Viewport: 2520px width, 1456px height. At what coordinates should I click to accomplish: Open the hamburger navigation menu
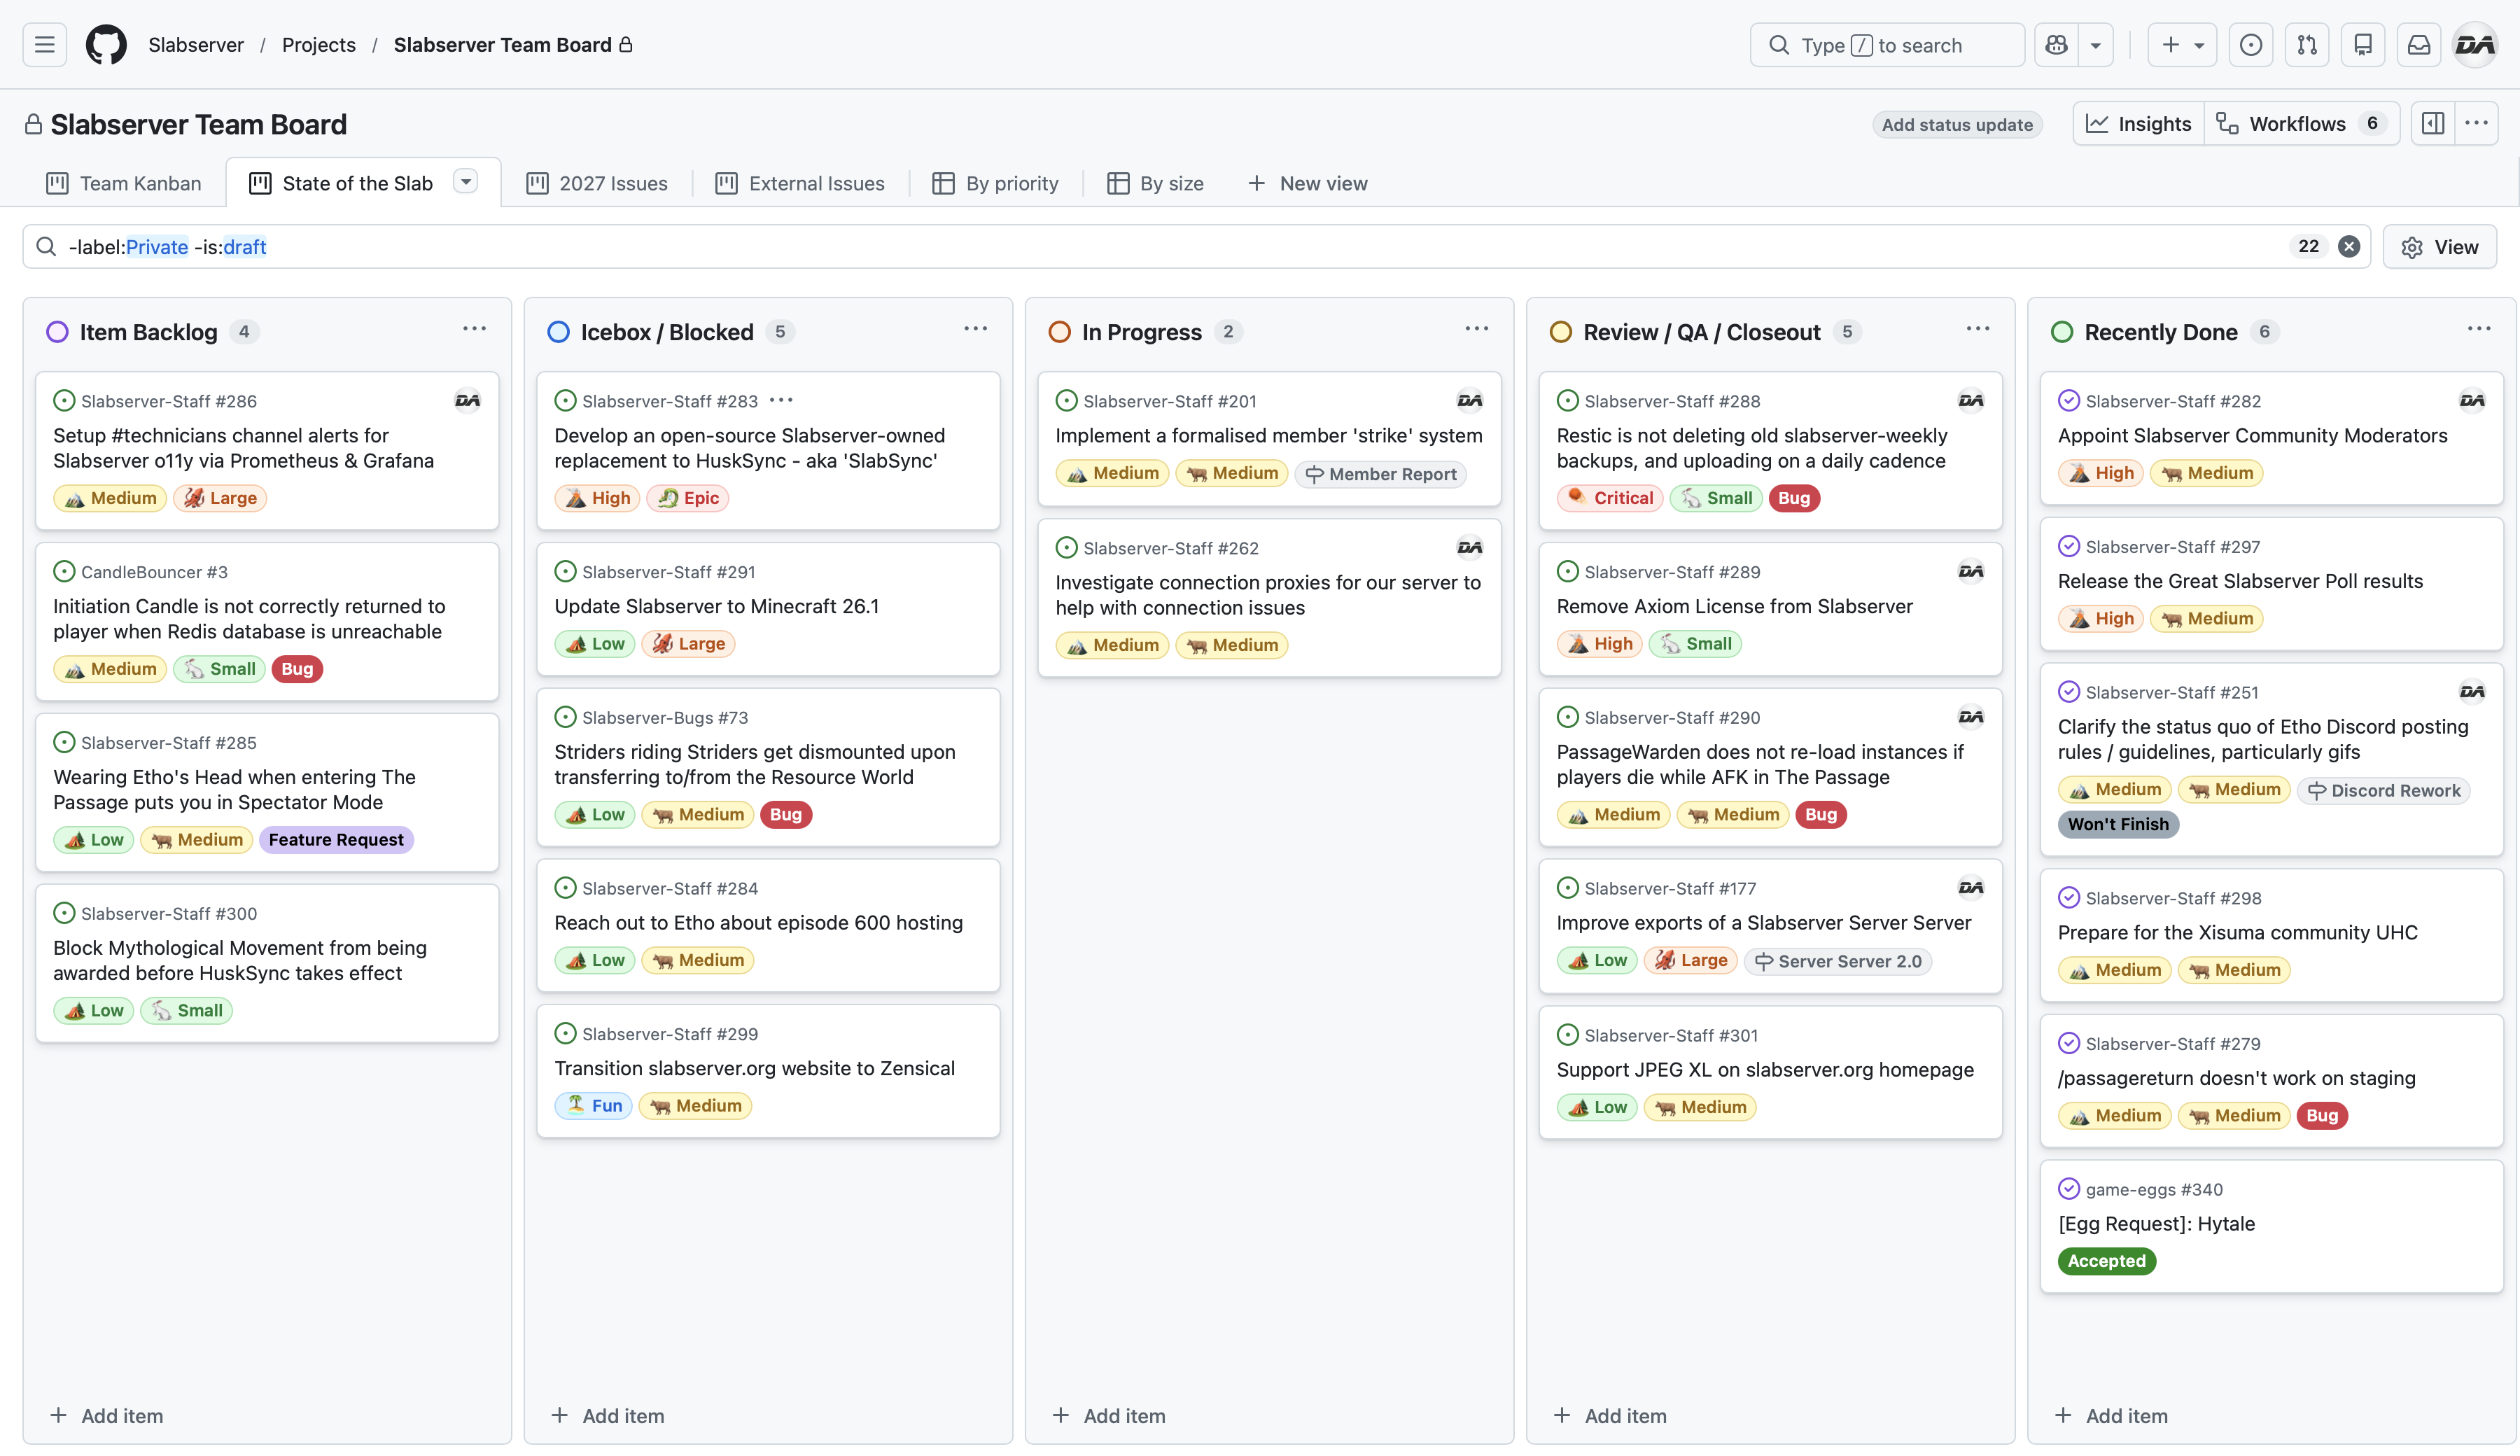tap(44, 45)
